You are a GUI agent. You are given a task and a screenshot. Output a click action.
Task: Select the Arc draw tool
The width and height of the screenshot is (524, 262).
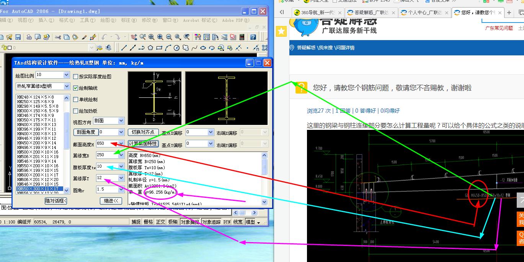click(x=168, y=48)
